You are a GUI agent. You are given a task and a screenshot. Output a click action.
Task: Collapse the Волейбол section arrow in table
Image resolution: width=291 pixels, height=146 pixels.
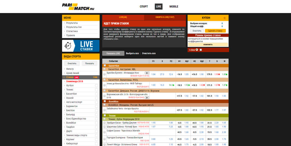[107, 102]
